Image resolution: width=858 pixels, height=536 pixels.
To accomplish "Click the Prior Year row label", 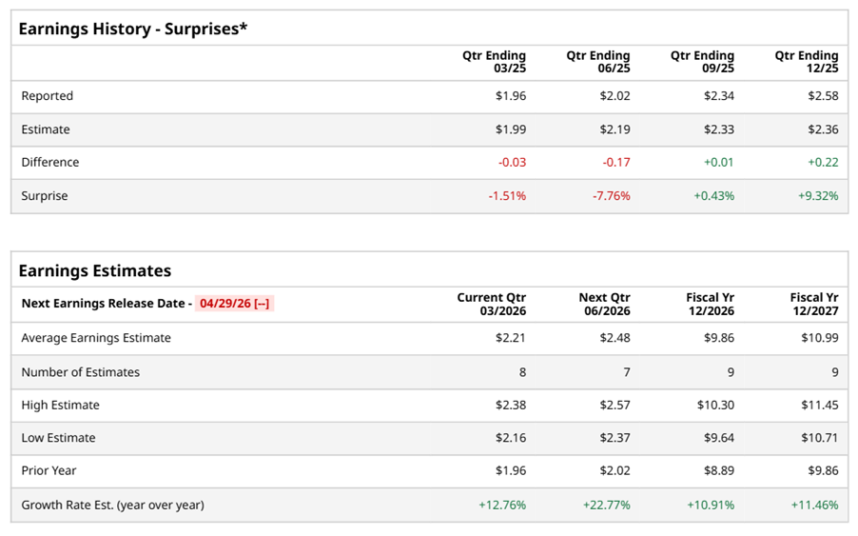I will pyautogui.click(x=49, y=471).
